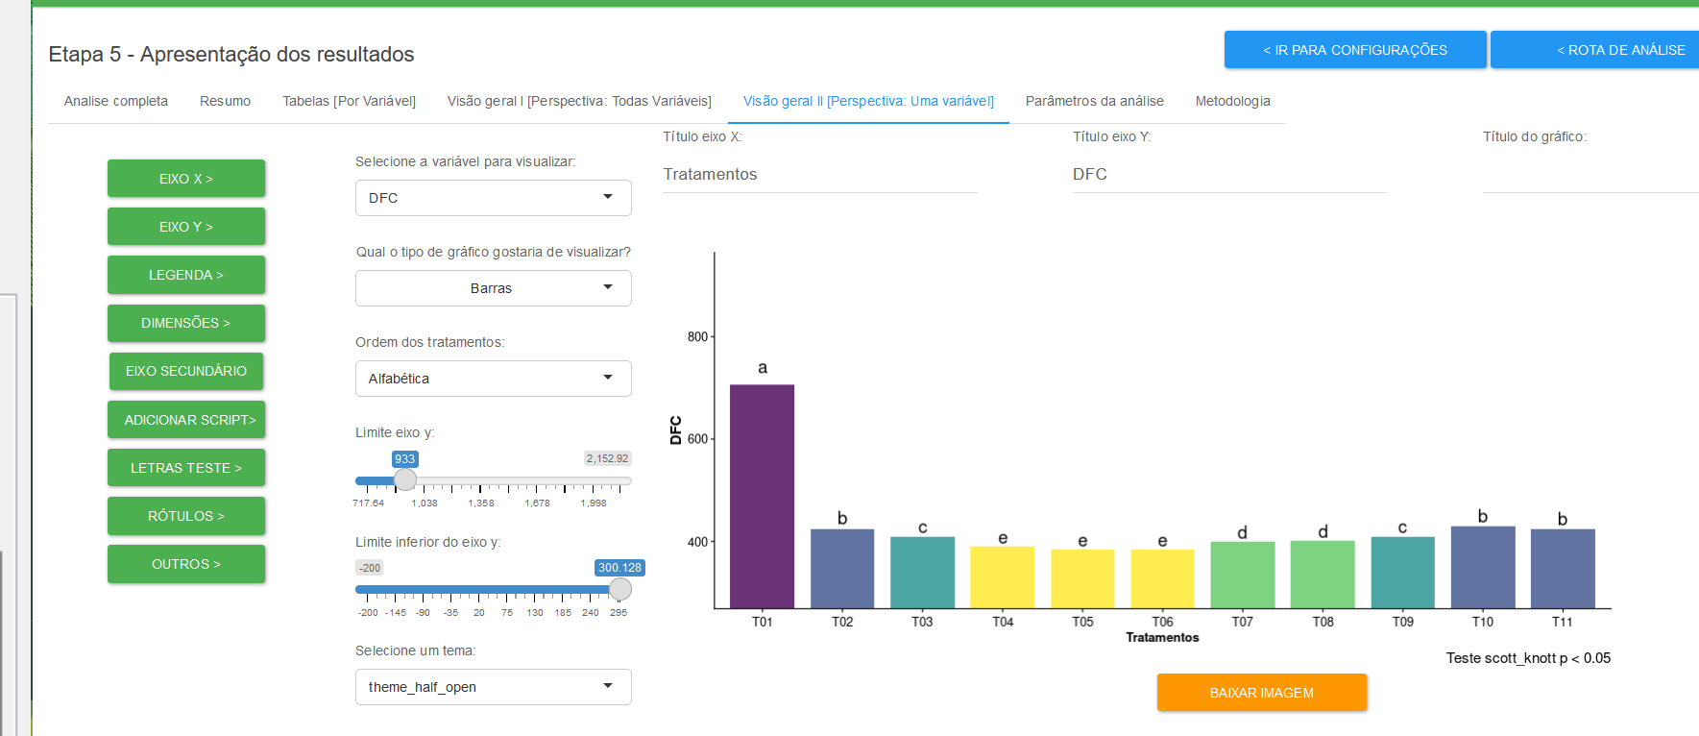Open the variable selection dropdown showing DFC
The image size is (1699, 736).
(x=493, y=198)
